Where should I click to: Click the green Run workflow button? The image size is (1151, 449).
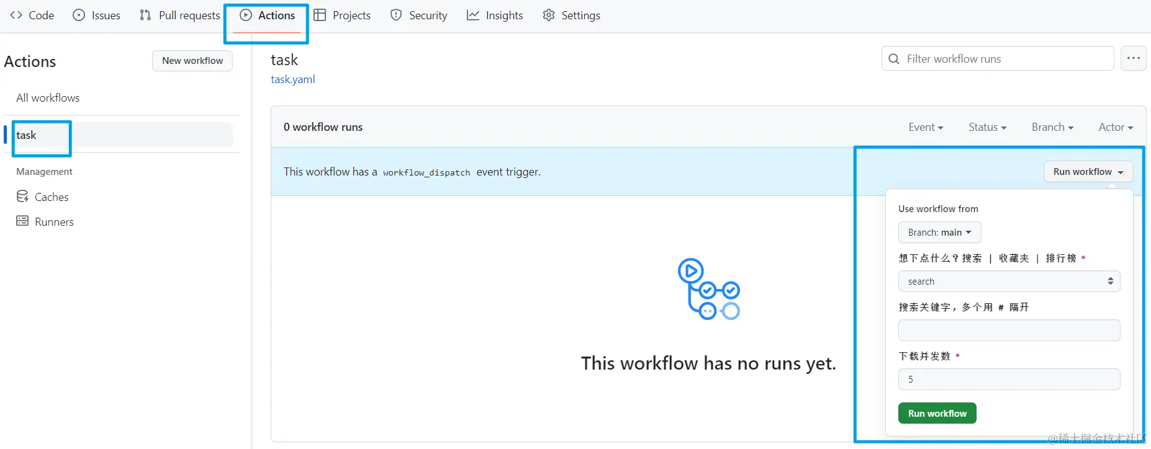click(937, 414)
